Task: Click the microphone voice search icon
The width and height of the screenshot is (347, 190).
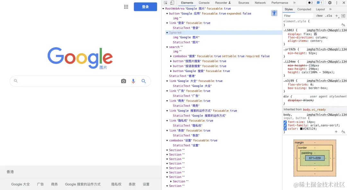Action: tap(133, 81)
